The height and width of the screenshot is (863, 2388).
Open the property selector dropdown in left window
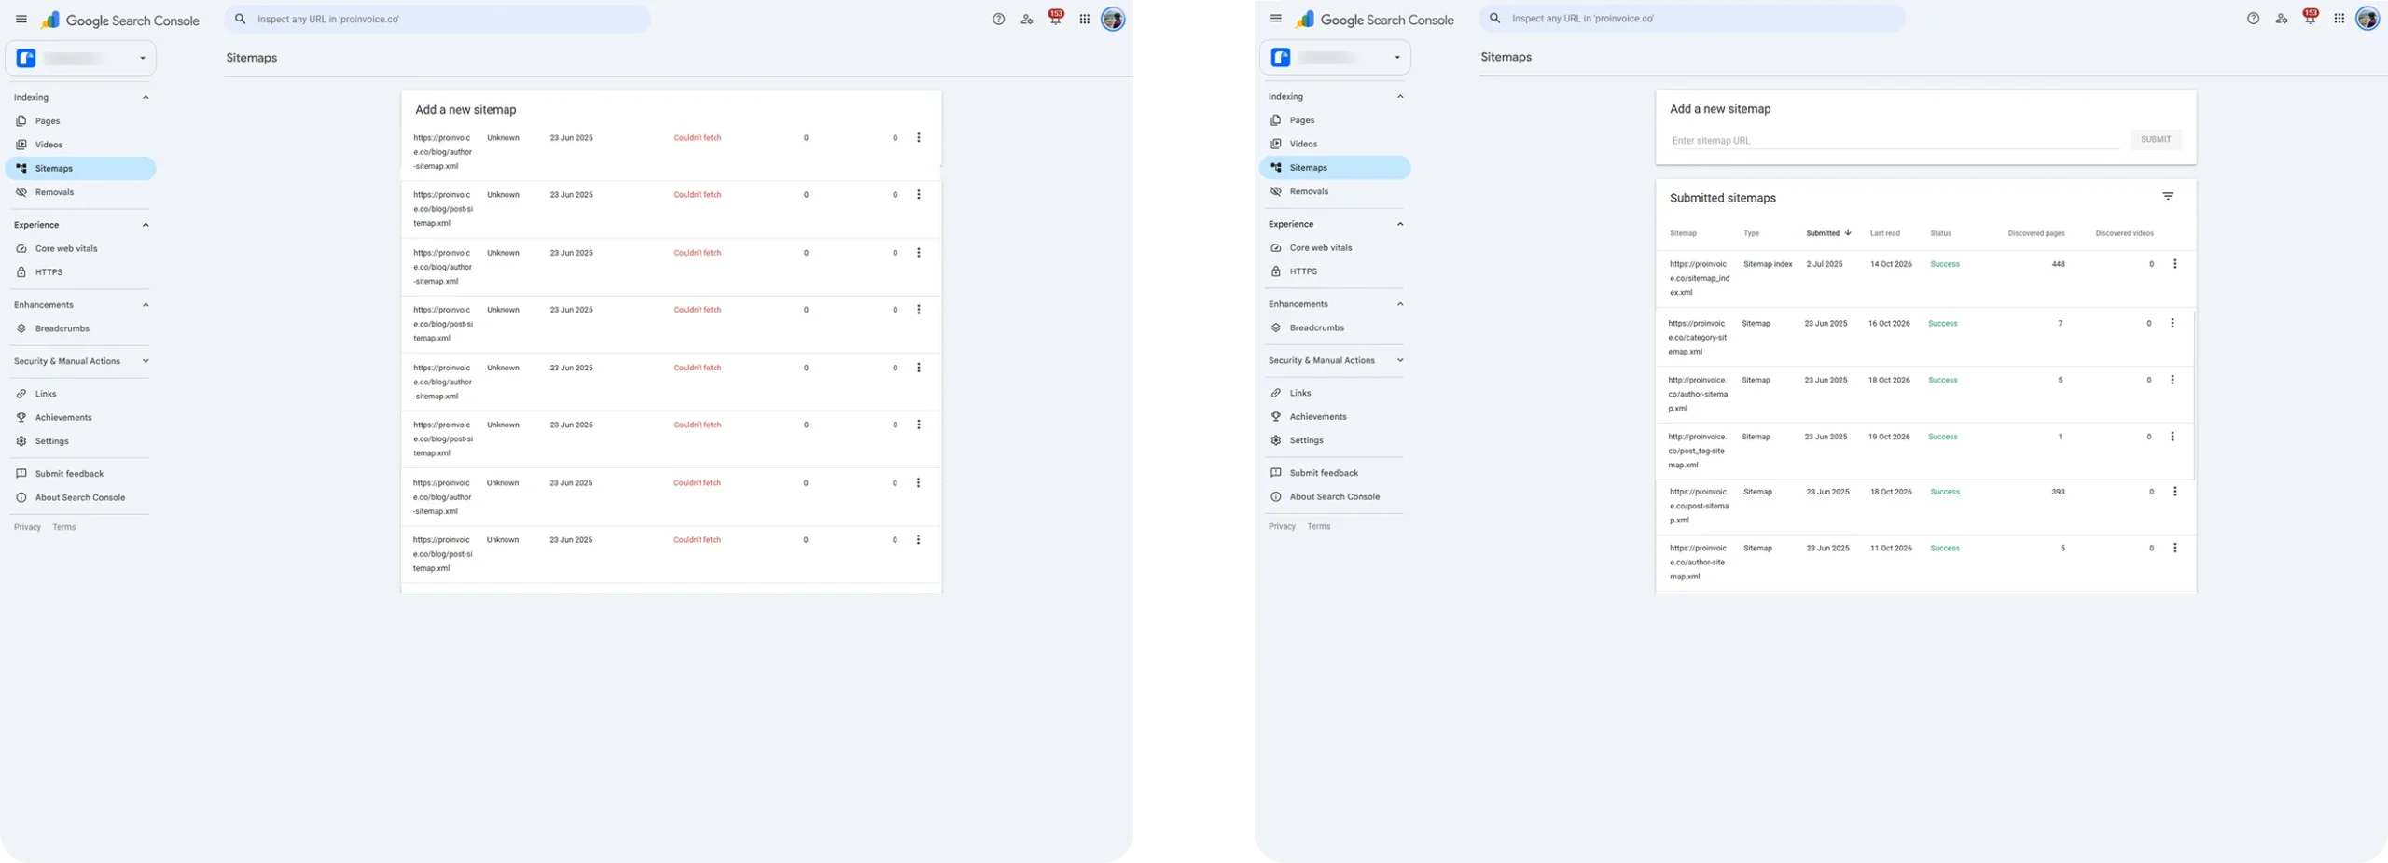[81, 59]
